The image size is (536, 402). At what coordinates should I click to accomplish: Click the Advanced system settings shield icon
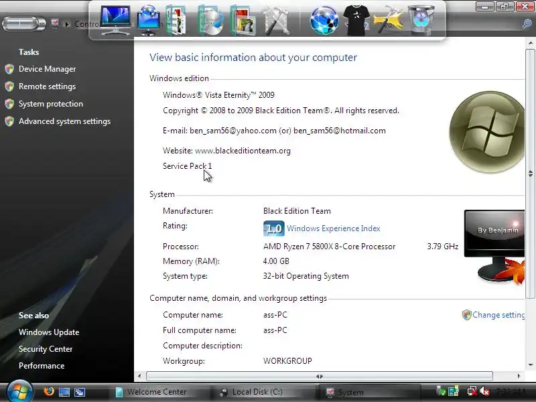click(9, 121)
